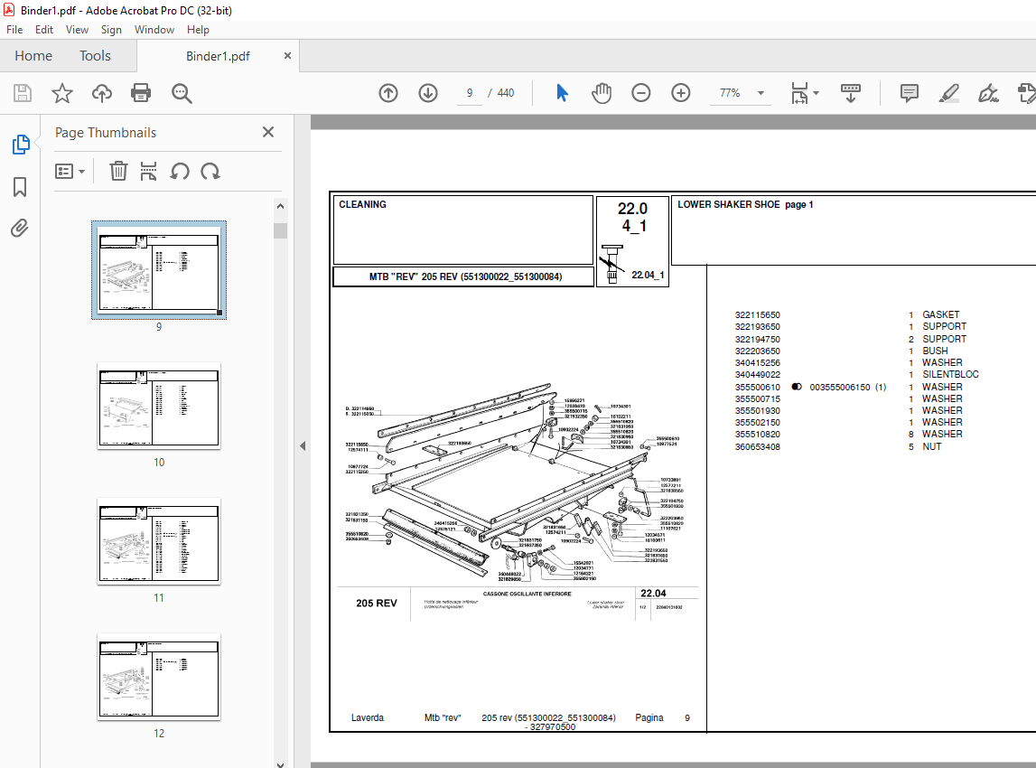Click the fit page width icon
The height and width of the screenshot is (768, 1036).
(799, 93)
